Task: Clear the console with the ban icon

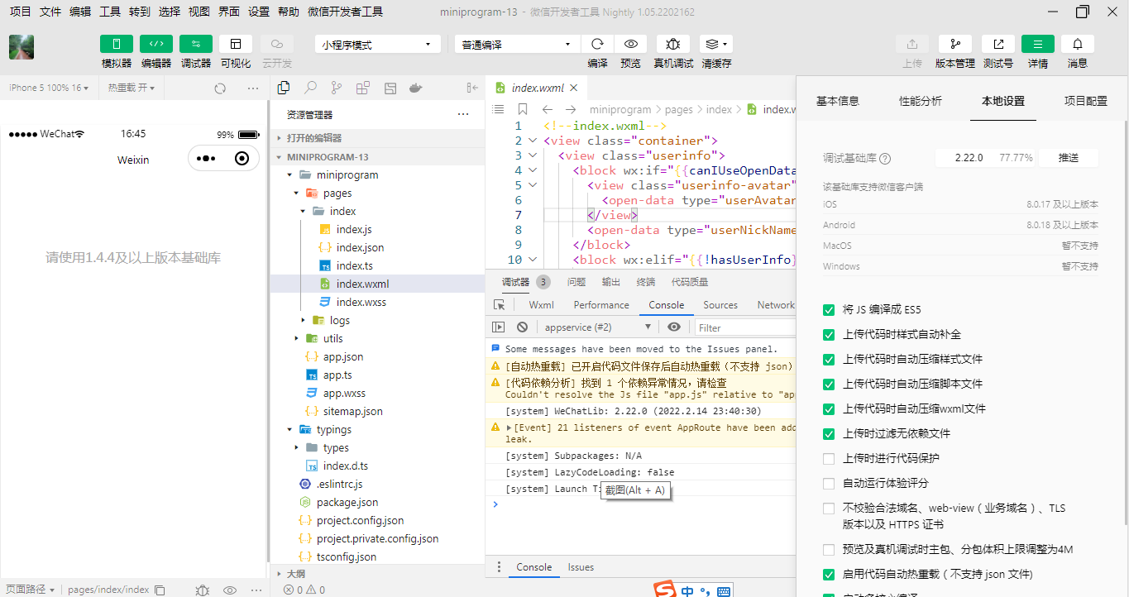Action: [x=522, y=327]
